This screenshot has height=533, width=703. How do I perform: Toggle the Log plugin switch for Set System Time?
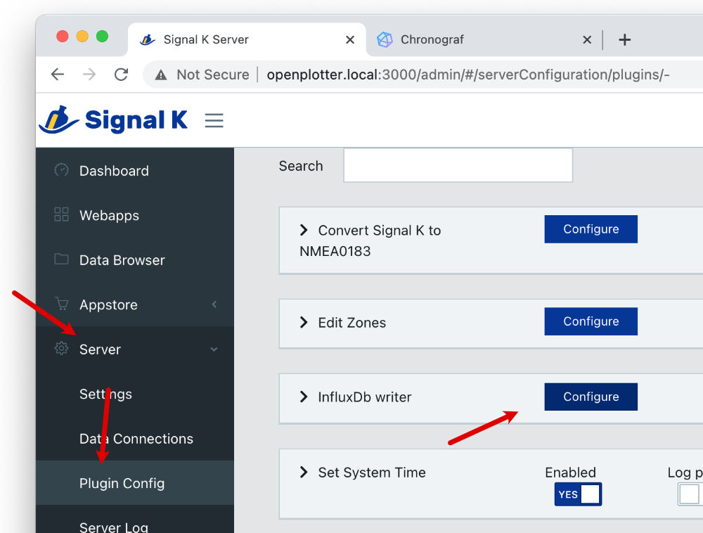click(689, 494)
